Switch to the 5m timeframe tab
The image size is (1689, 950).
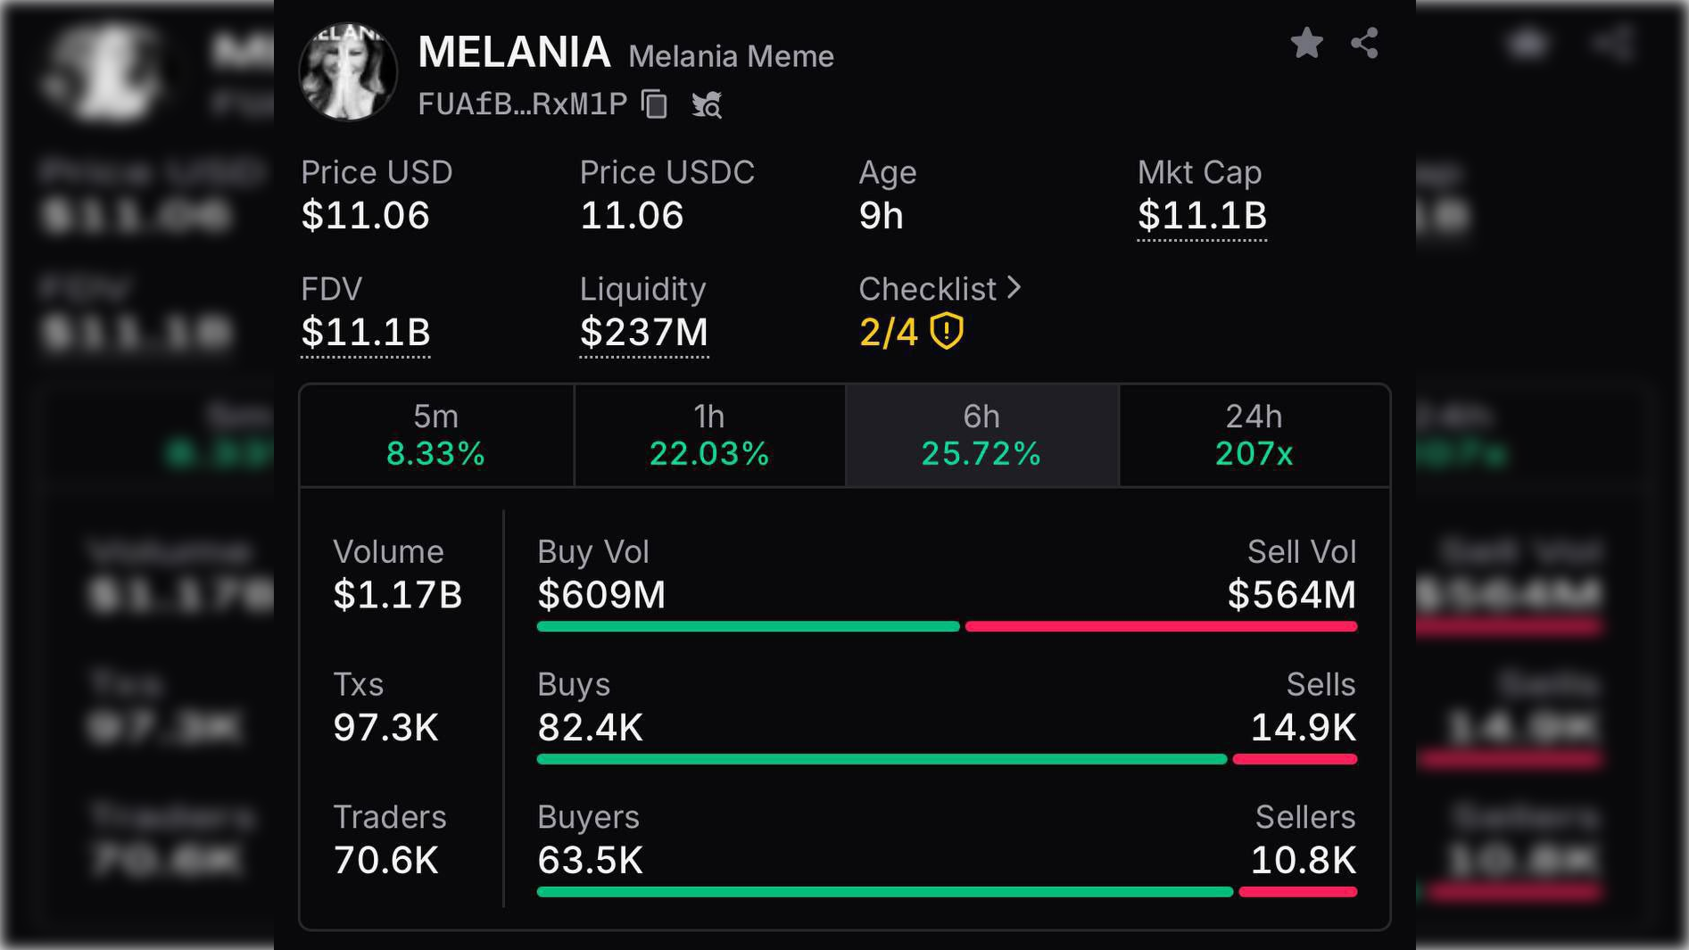[436, 435]
